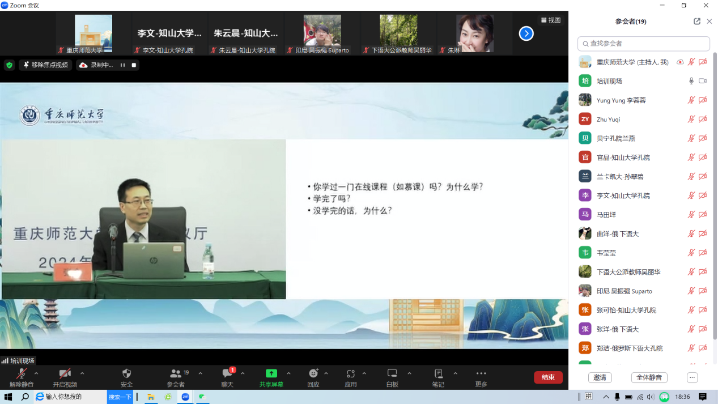Open the Reactions smiley icon

pyautogui.click(x=313, y=374)
